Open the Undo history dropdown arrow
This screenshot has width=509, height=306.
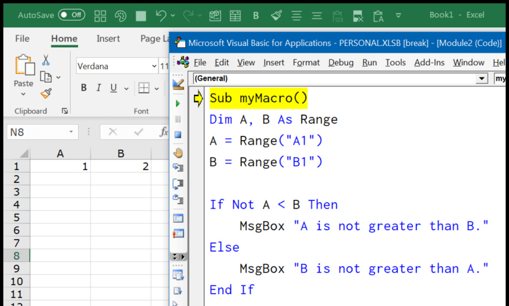173,15
